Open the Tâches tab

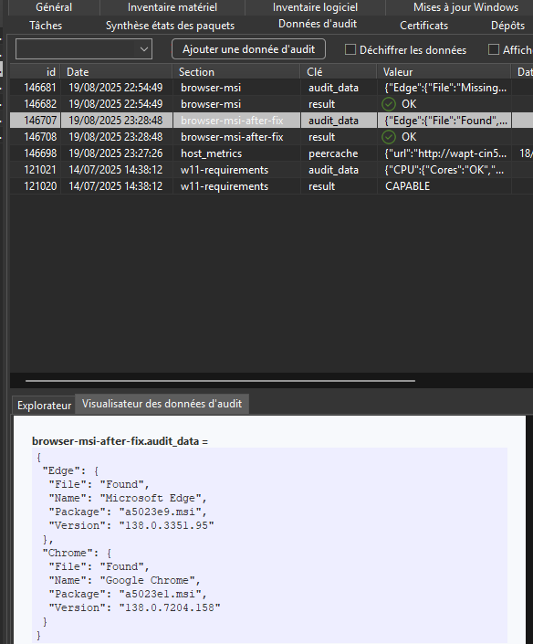46,26
